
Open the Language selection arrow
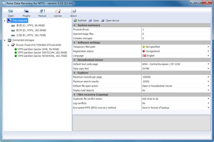click(x=208, y=56)
